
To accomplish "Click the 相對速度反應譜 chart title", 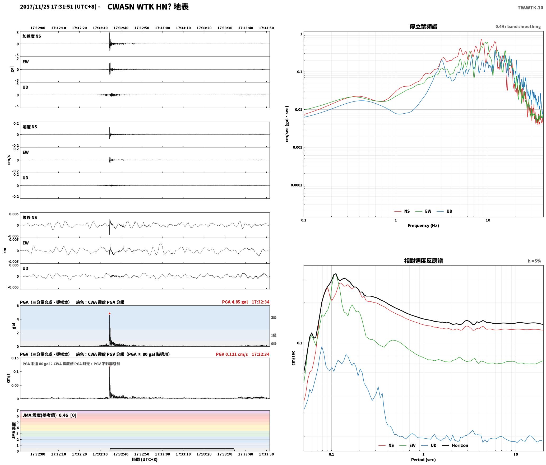I will [x=423, y=261].
